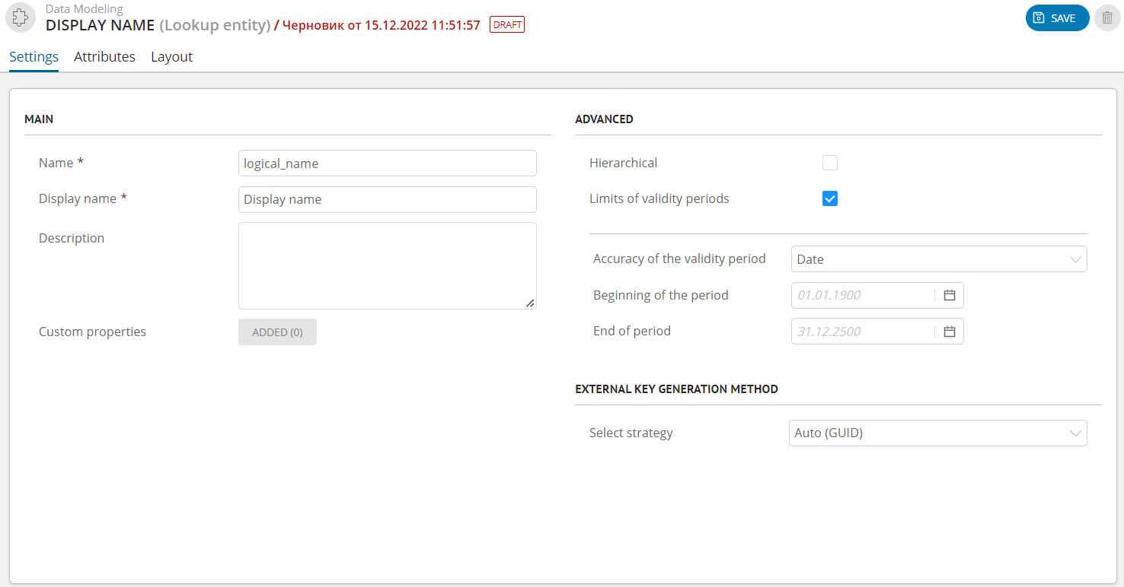Click the Custom properties label

coord(92,332)
